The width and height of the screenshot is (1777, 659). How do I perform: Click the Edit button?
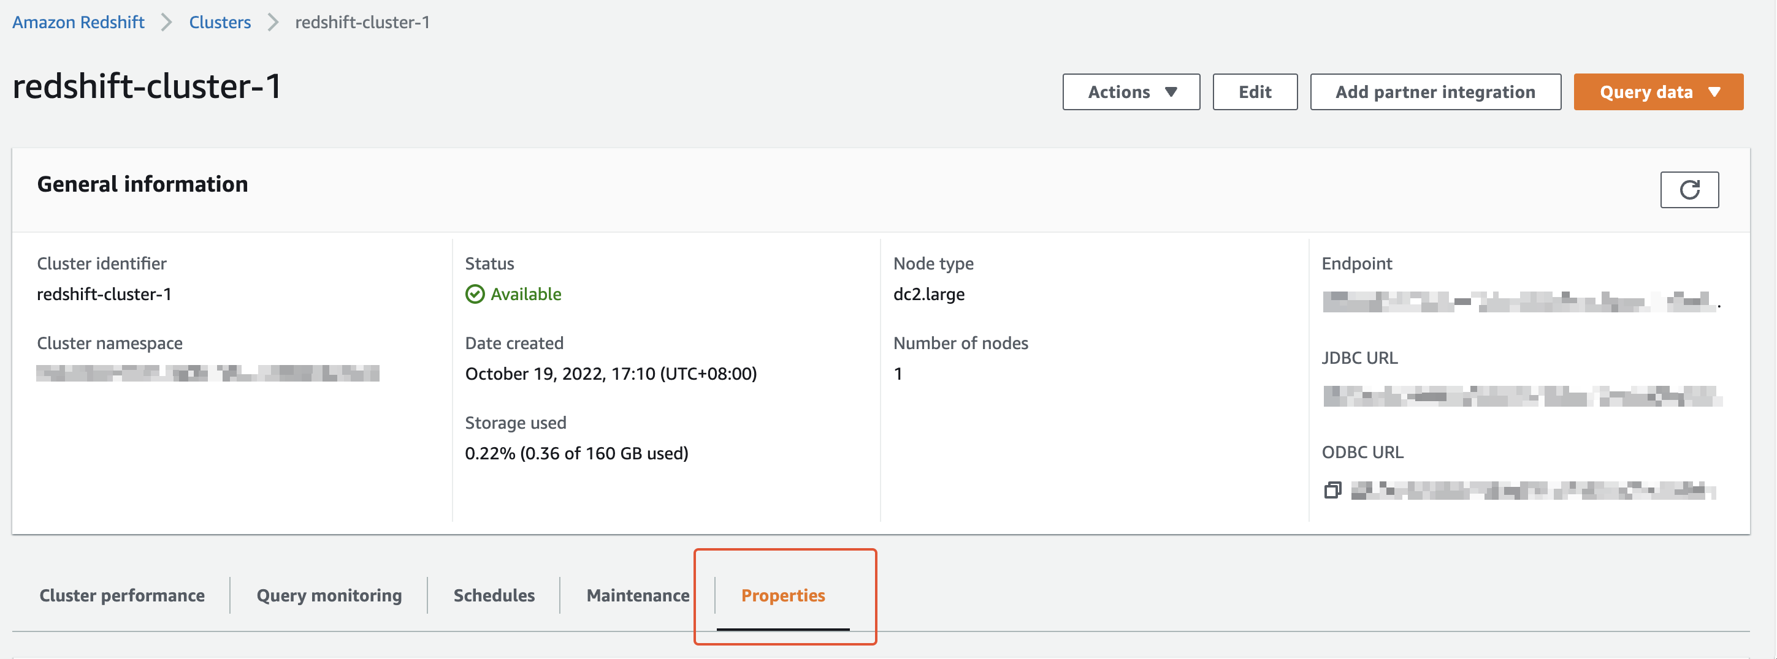(1254, 92)
